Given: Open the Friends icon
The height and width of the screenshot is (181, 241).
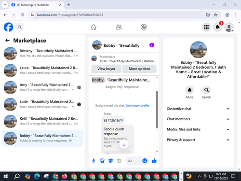Looking at the screenshot, I should 119,27.
